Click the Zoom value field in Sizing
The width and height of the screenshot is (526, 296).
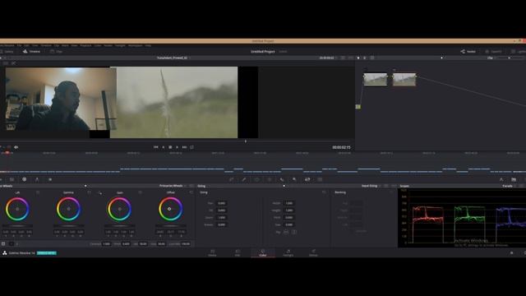pyautogui.click(x=221, y=217)
